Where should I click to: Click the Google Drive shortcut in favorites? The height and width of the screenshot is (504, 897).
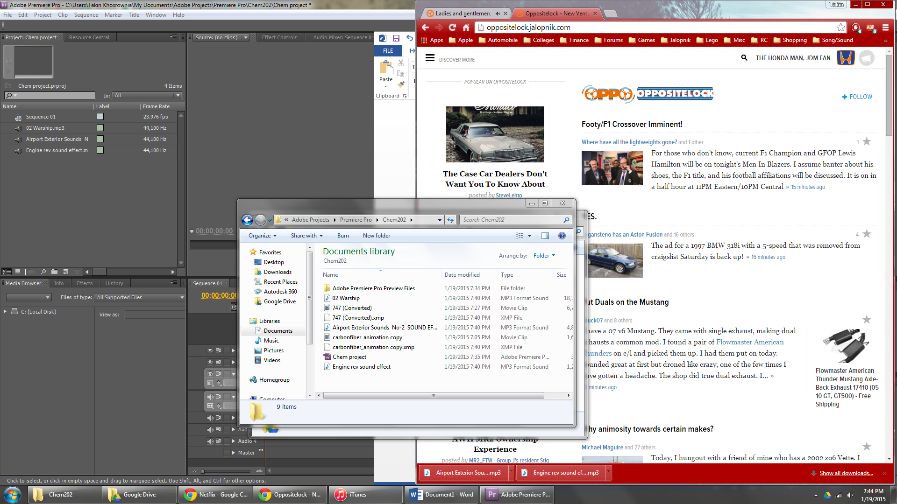point(279,301)
